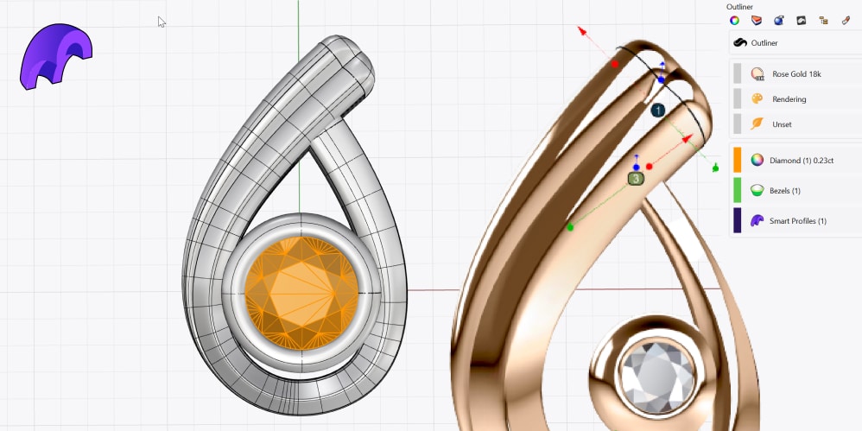This screenshot has height=431, width=862.
Task: Click the green swatch beside Bezels
Action: (x=738, y=190)
